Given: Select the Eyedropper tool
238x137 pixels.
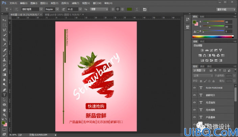Looking at the screenshot, I should coord(4,45).
